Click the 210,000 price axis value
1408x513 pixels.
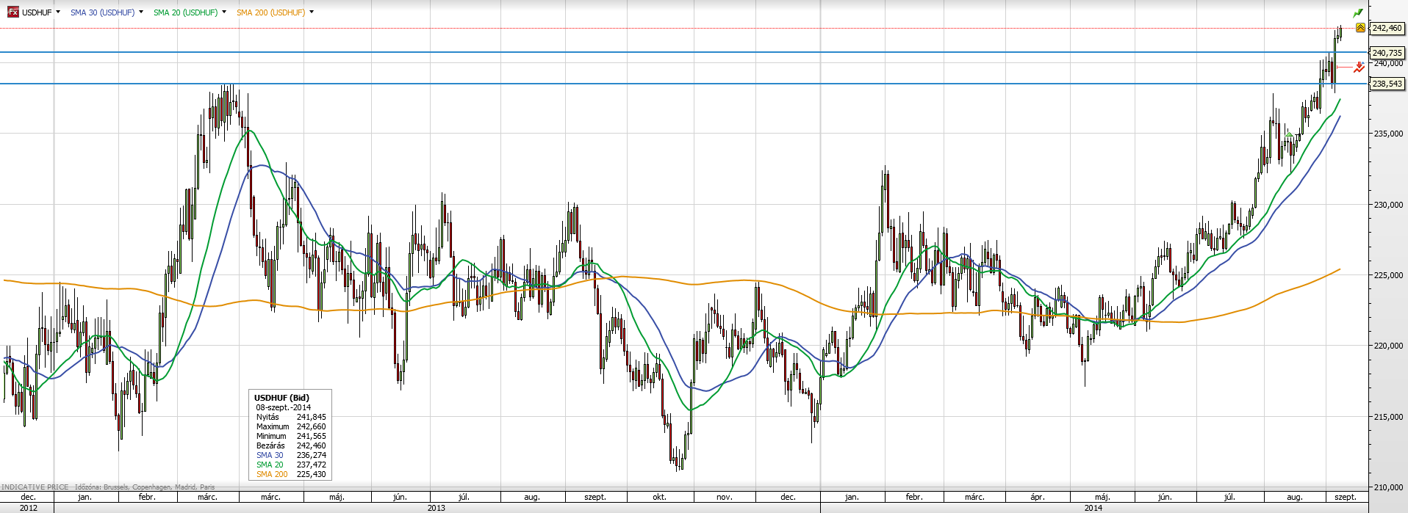1388,487
